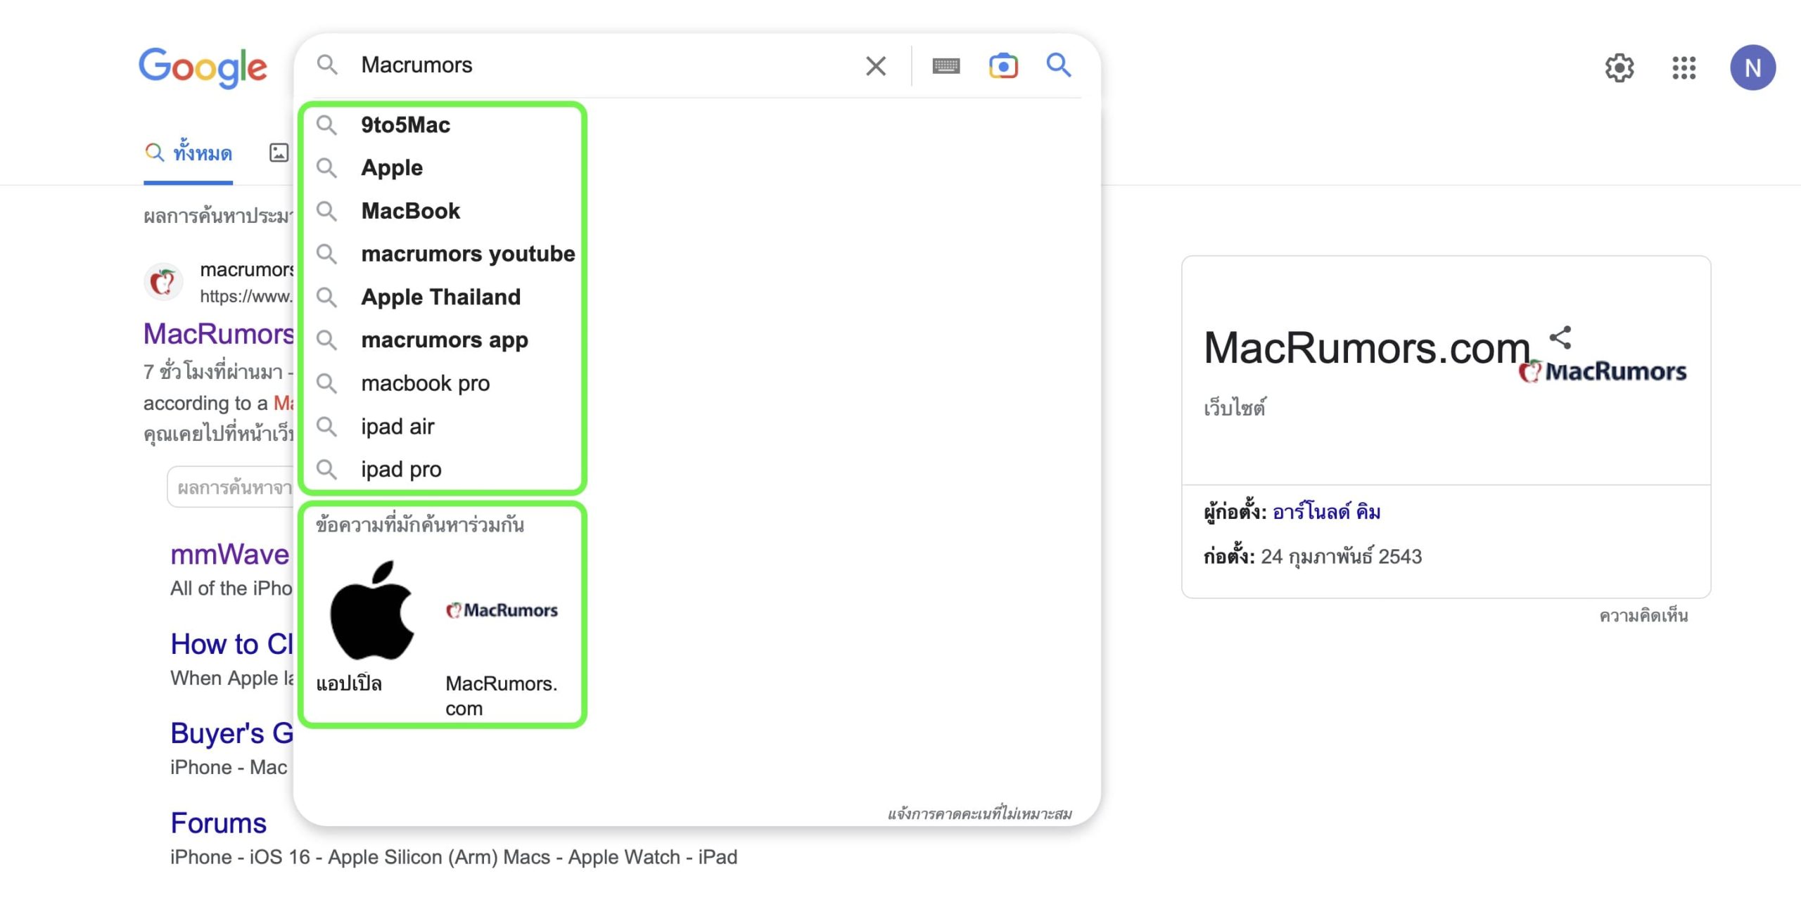Click the Google logo
The width and height of the screenshot is (1801, 914).
tap(203, 67)
